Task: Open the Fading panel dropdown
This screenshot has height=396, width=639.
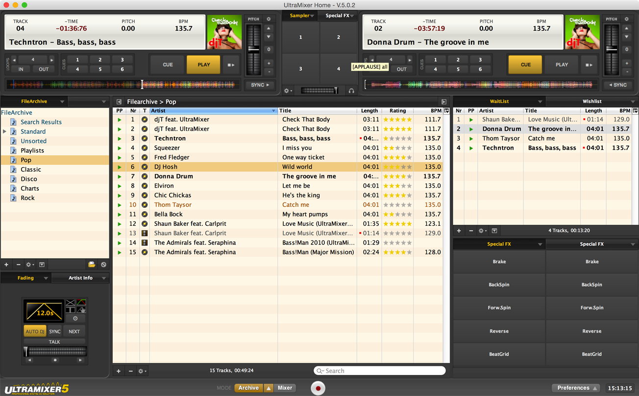Action: (x=46, y=278)
